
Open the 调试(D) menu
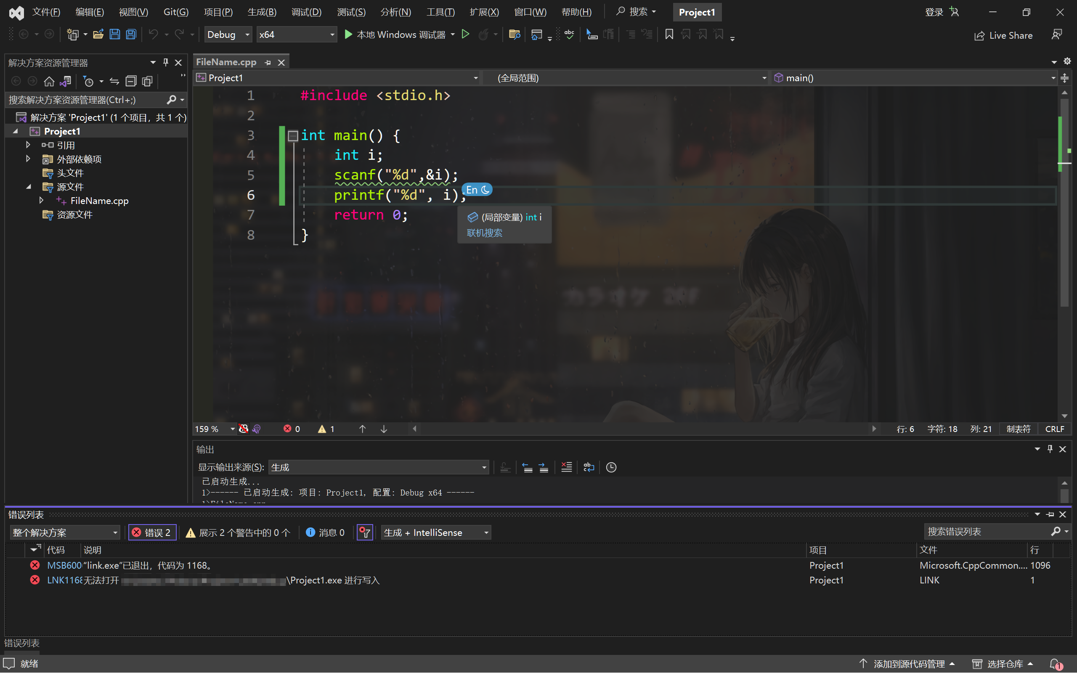pyautogui.click(x=306, y=12)
